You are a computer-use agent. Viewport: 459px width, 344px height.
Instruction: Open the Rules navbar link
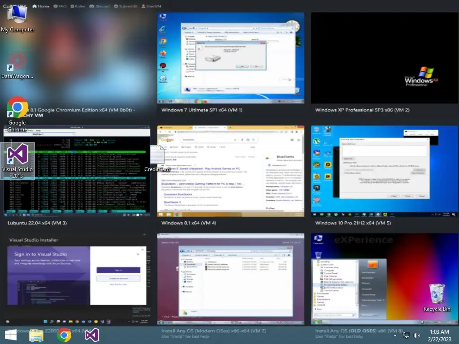pos(78,6)
